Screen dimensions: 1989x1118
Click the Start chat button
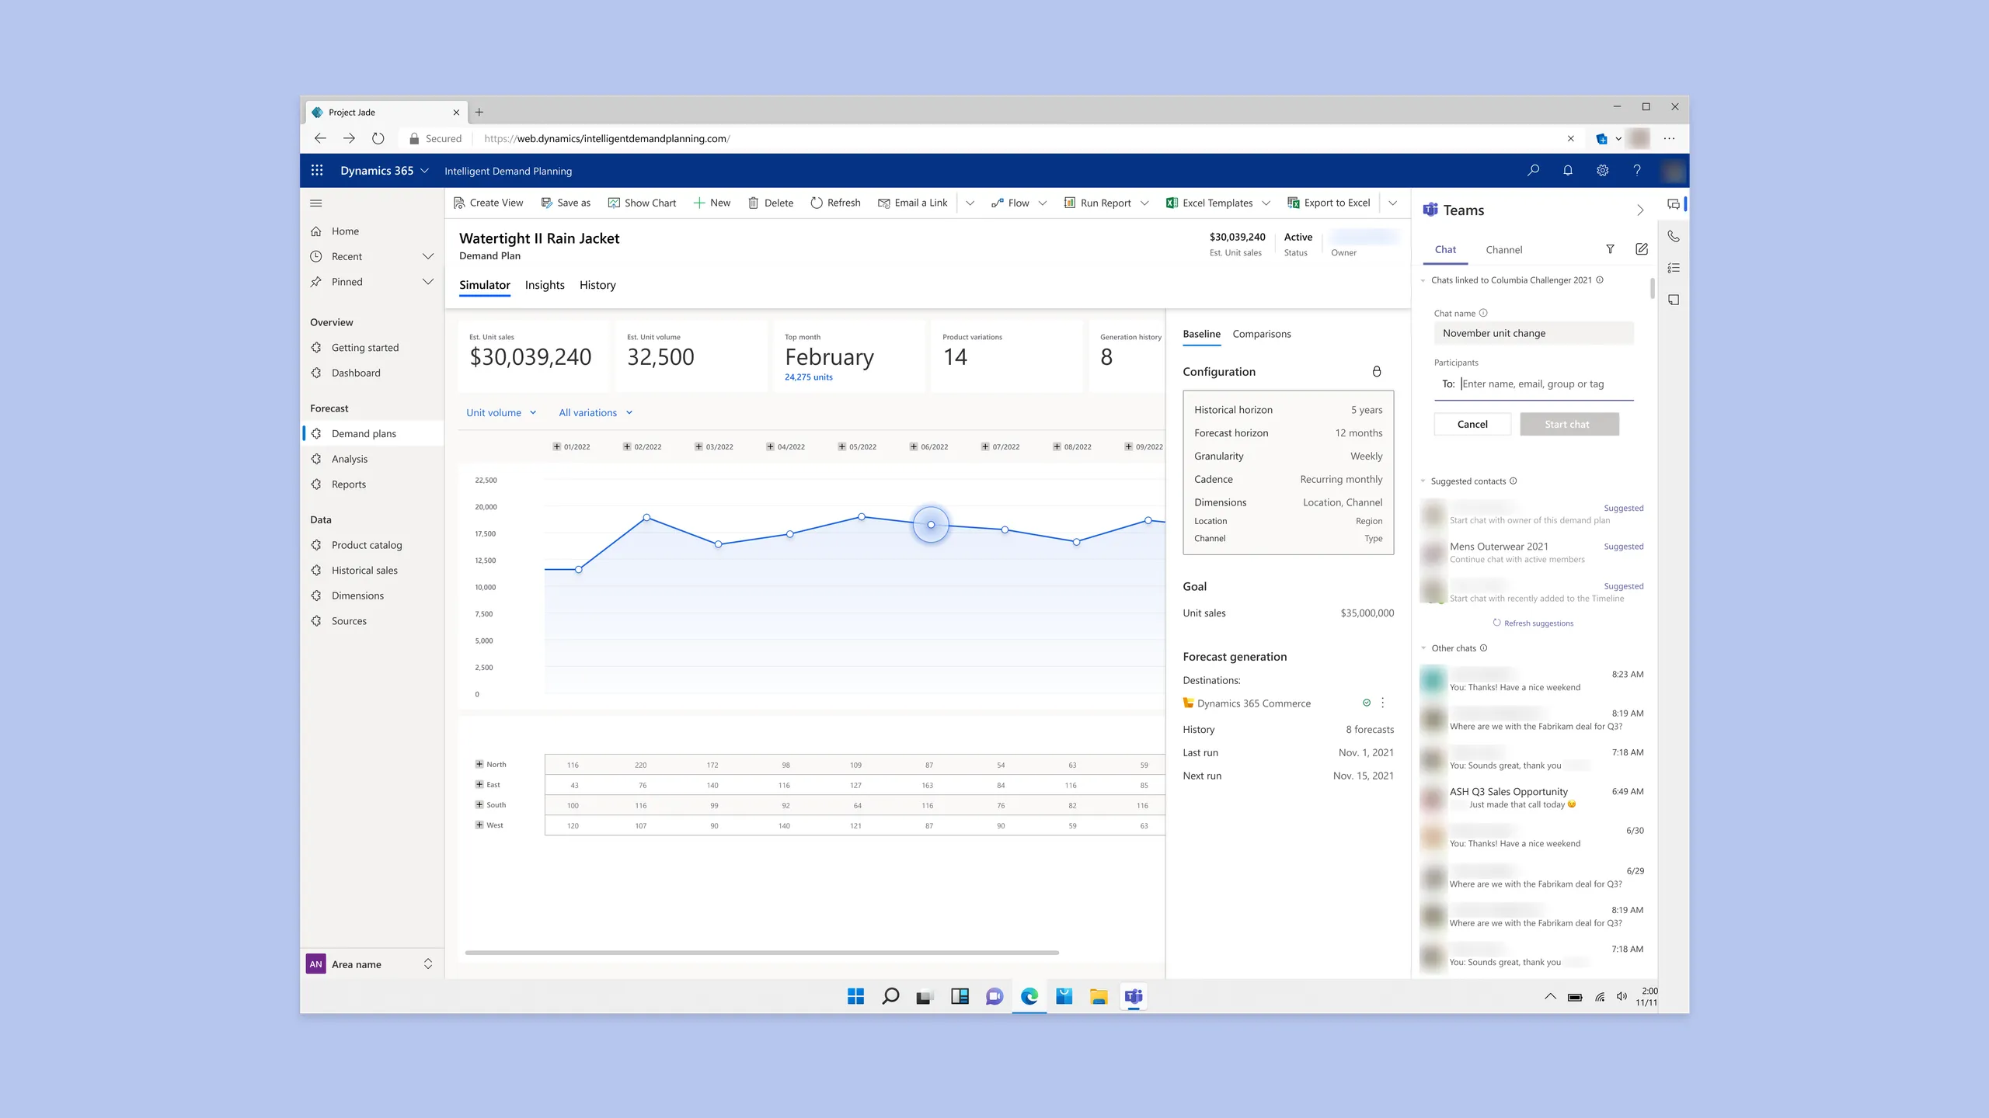click(1569, 424)
